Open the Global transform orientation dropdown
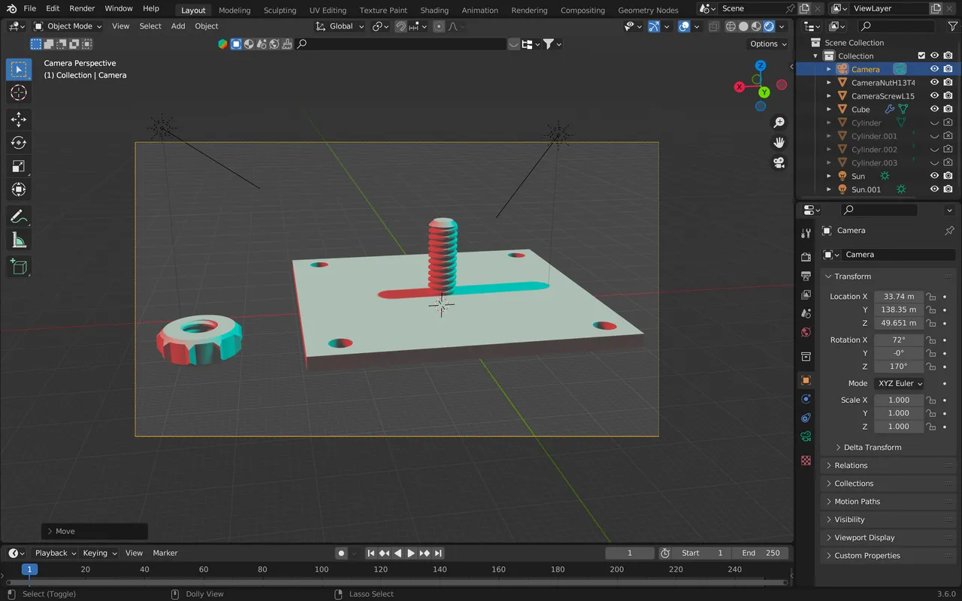 (340, 26)
